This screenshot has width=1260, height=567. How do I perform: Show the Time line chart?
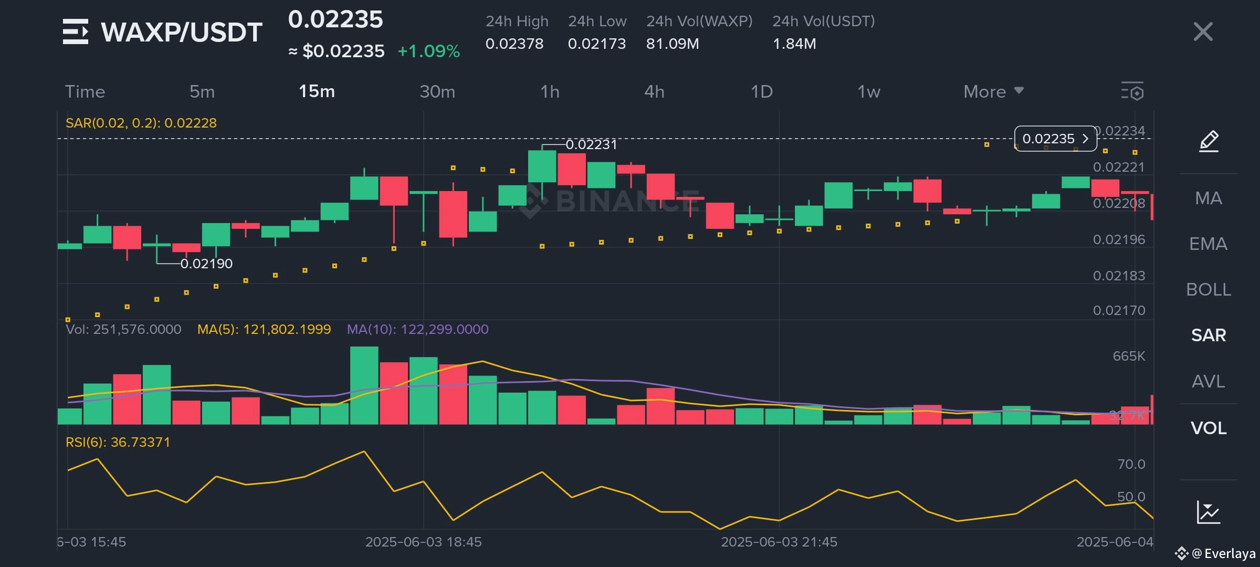pyautogui.click(x=85, y=92)
